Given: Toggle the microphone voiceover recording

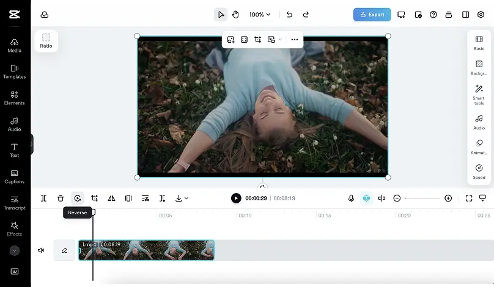Looking at the screenshot, I should (x=351, y=198).
